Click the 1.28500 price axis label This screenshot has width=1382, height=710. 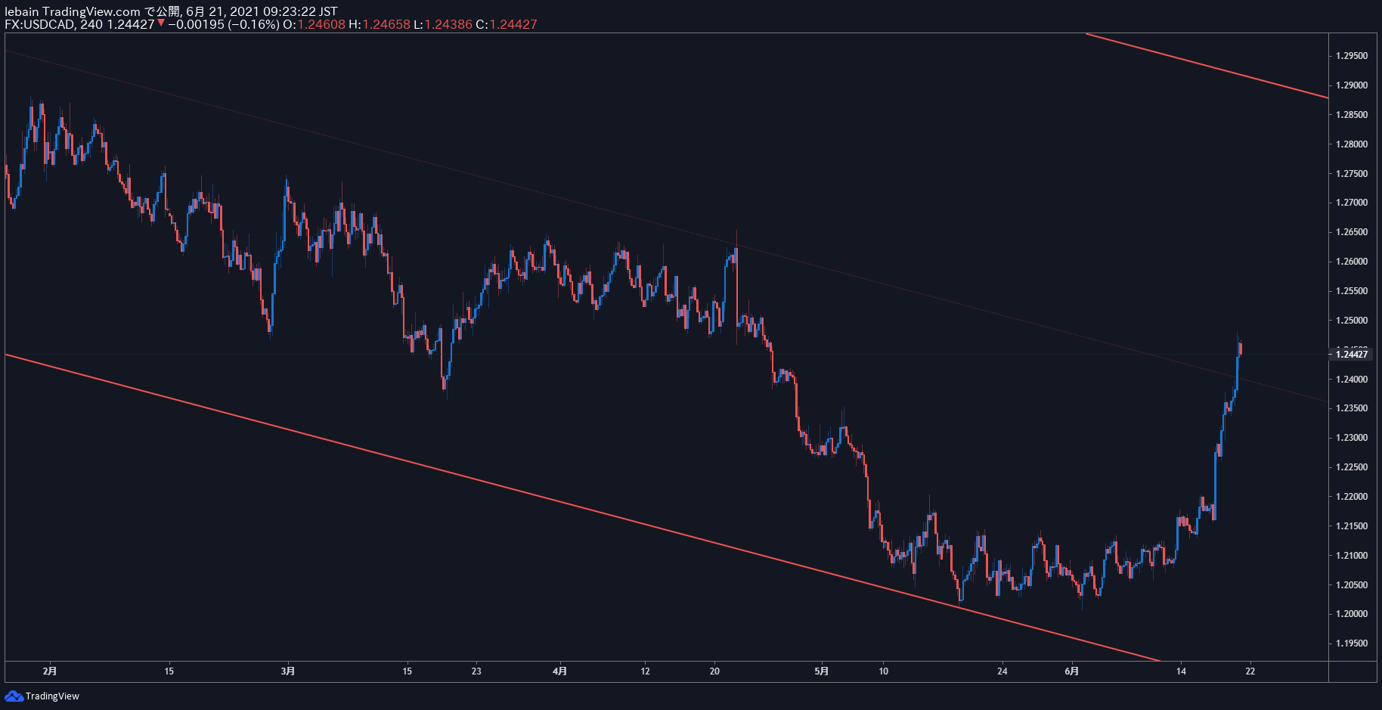(x=1352, y=115)
